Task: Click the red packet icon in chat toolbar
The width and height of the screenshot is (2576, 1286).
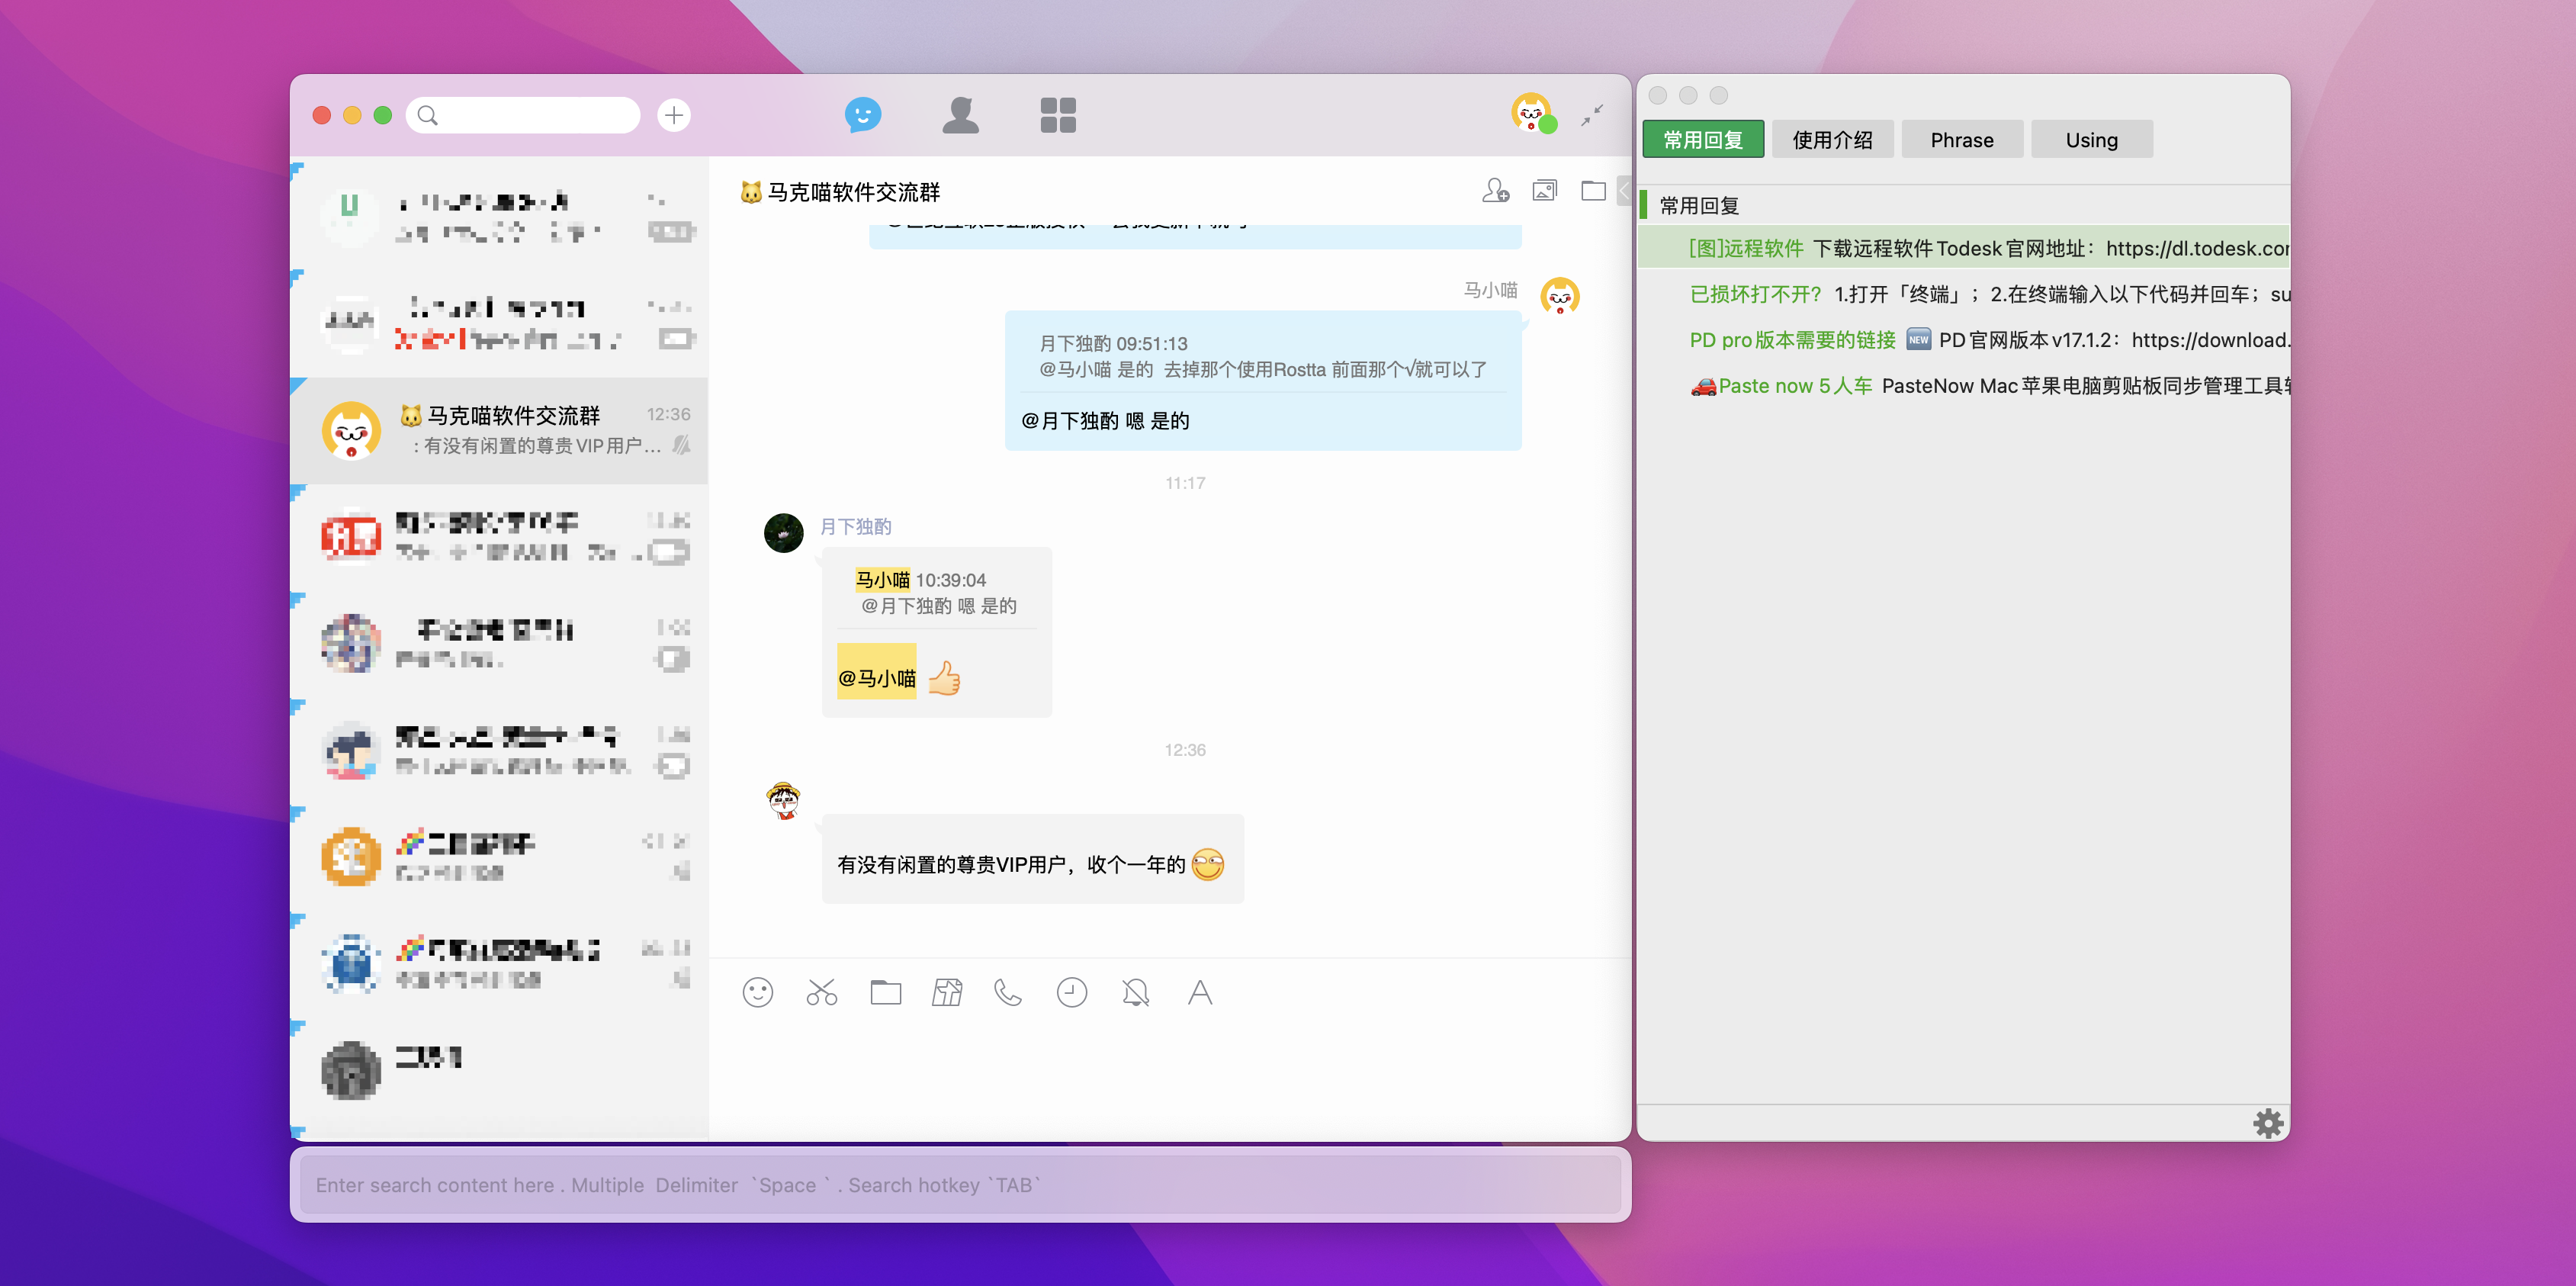Action: (x=947, y=992)
